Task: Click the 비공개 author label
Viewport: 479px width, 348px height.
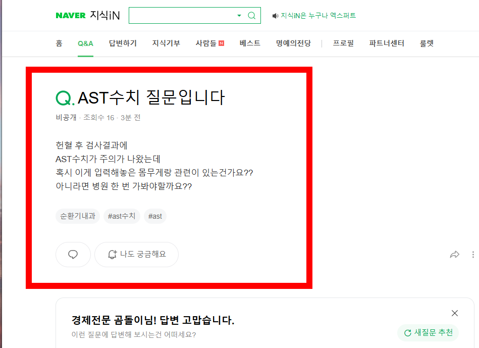Action: point(66,118)
